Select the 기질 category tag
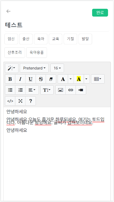Viewport: 114px width, 202px height. pyautogui.click(x=70, y=39)
